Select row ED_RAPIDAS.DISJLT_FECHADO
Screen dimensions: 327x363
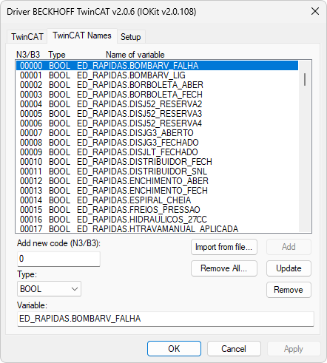pyautogui.click(x=157, y=152)
